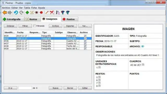167x94 pixels.
Task: Click the record number input field
Action: pos(25,88)
